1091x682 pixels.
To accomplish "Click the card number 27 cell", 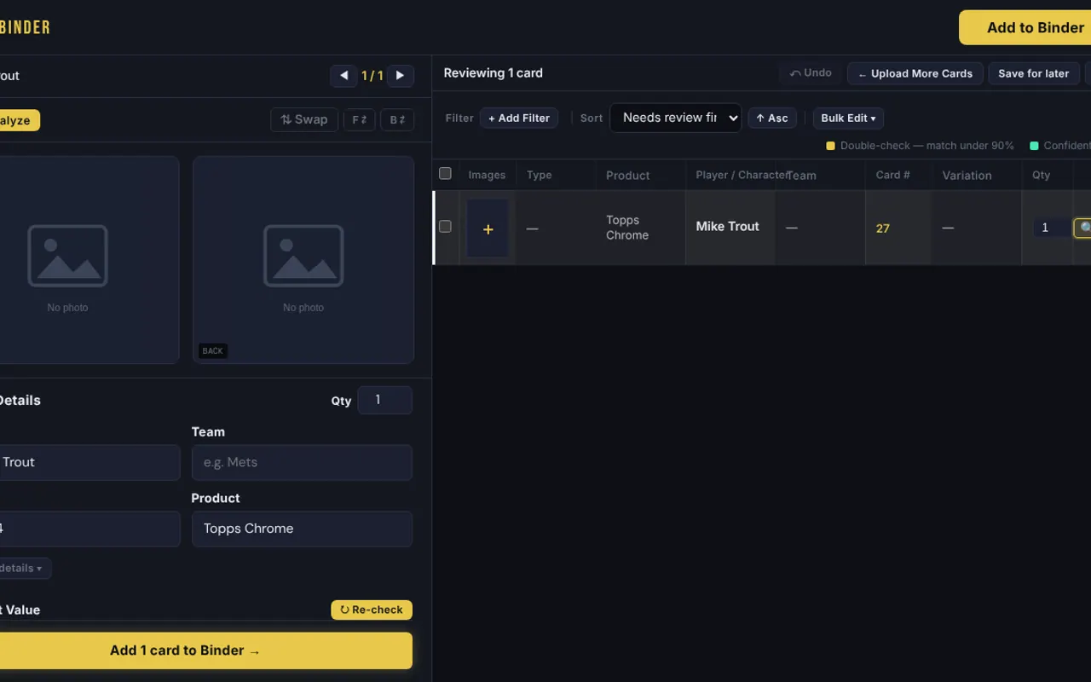I will (x=899, y=228).
